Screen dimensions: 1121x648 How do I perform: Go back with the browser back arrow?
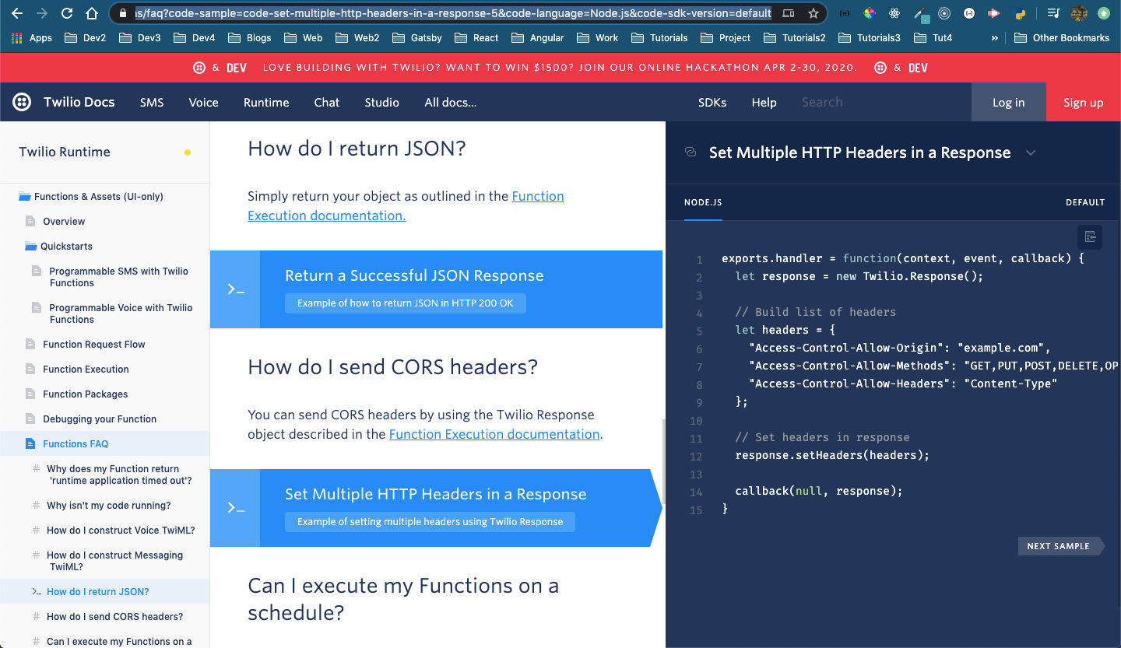(17, 13)
